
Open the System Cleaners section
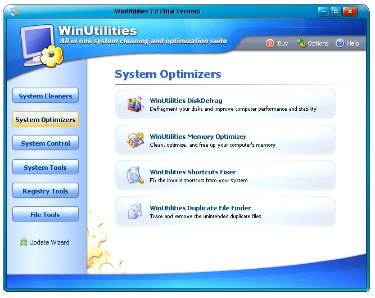pyautogui.click(x=46, y=96)
